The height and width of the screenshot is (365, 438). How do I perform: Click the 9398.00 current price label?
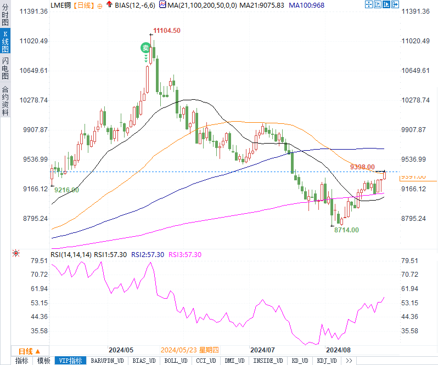tap(362, 167)
